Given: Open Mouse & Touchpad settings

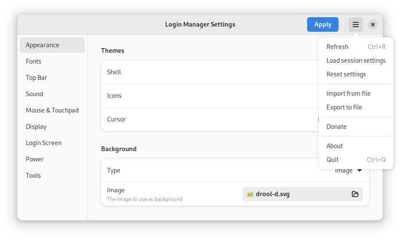Looking at the screenshot, I should (52, 110).
